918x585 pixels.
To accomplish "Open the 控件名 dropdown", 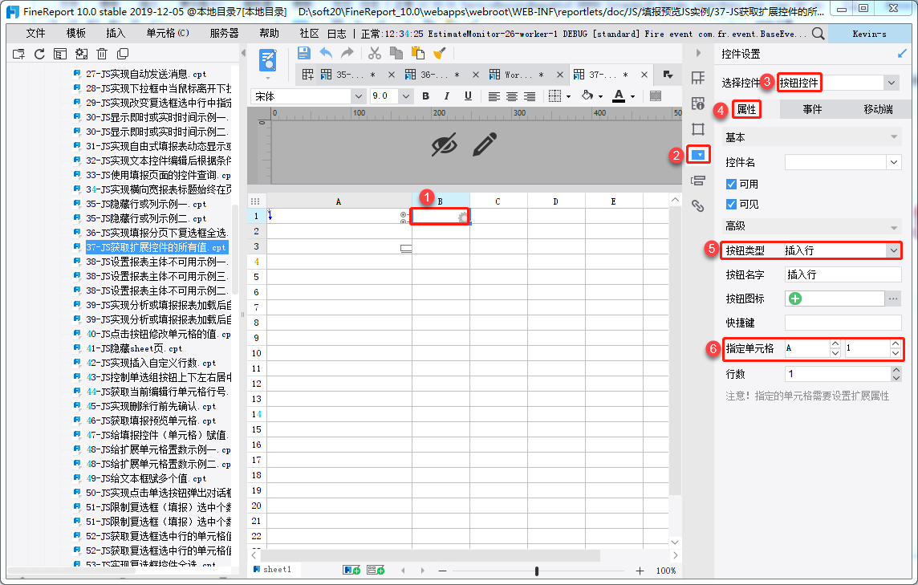I will coord(893,162).
